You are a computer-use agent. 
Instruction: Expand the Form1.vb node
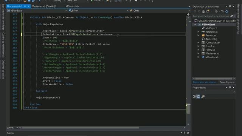pos(198,46)
